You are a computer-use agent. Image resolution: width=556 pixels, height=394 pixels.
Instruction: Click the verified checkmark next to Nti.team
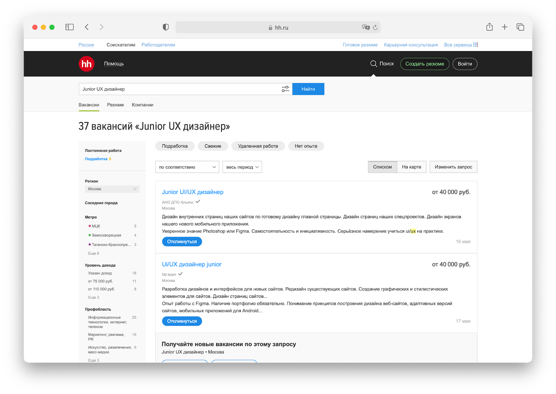(180, 274)
